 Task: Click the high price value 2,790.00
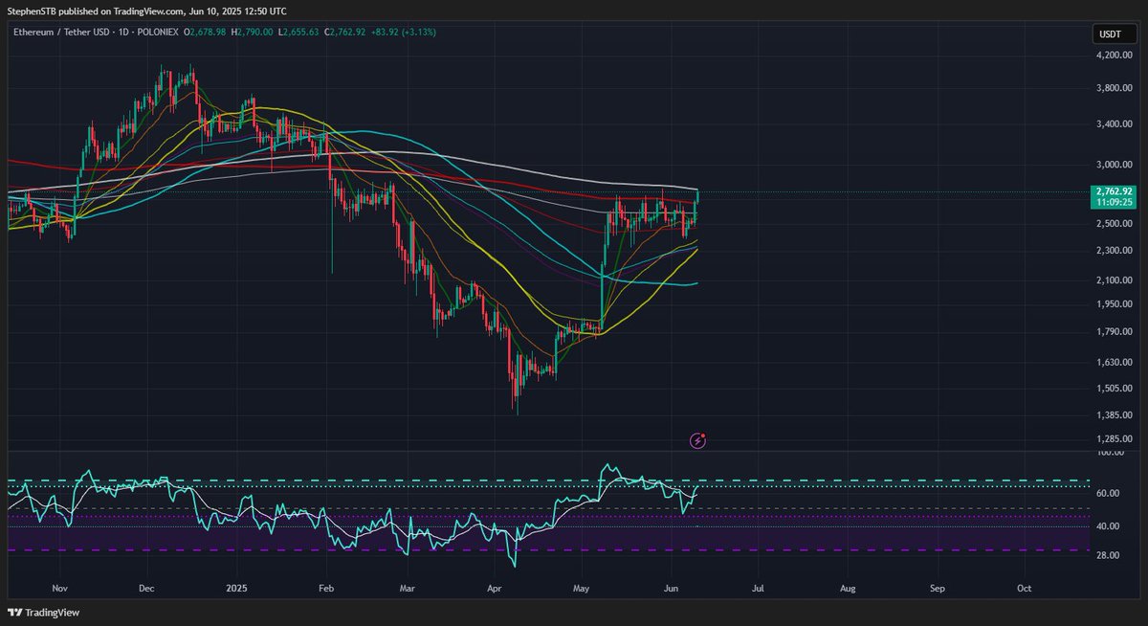coord(254,33)
